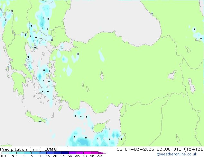Pick the 45–50 mm legend swatch
The width and height of the screenshot is (204, 157).
coord(95,153)
